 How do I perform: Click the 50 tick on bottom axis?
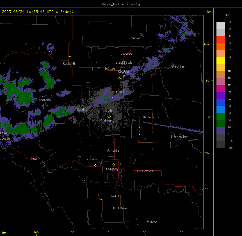(x=144, y=232)
